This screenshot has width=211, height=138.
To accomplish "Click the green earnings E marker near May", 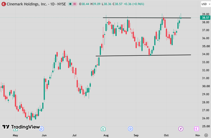I will point(15,130).
